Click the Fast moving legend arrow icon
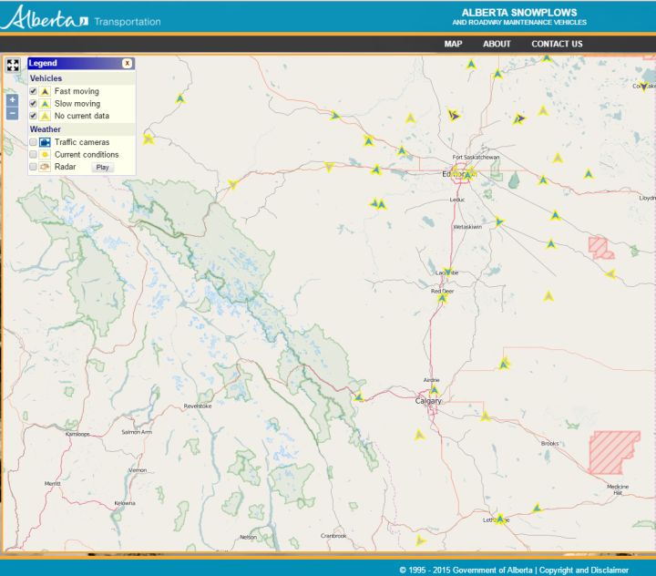 [x=45, y=91]
